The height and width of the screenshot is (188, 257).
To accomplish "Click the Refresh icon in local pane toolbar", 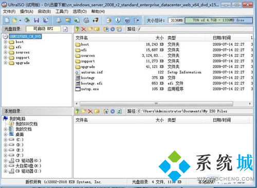I will [x=119, y=111].
